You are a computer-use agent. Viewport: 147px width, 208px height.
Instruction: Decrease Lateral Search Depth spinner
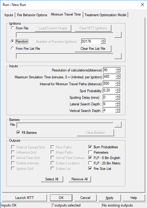(x=117, y=105)
